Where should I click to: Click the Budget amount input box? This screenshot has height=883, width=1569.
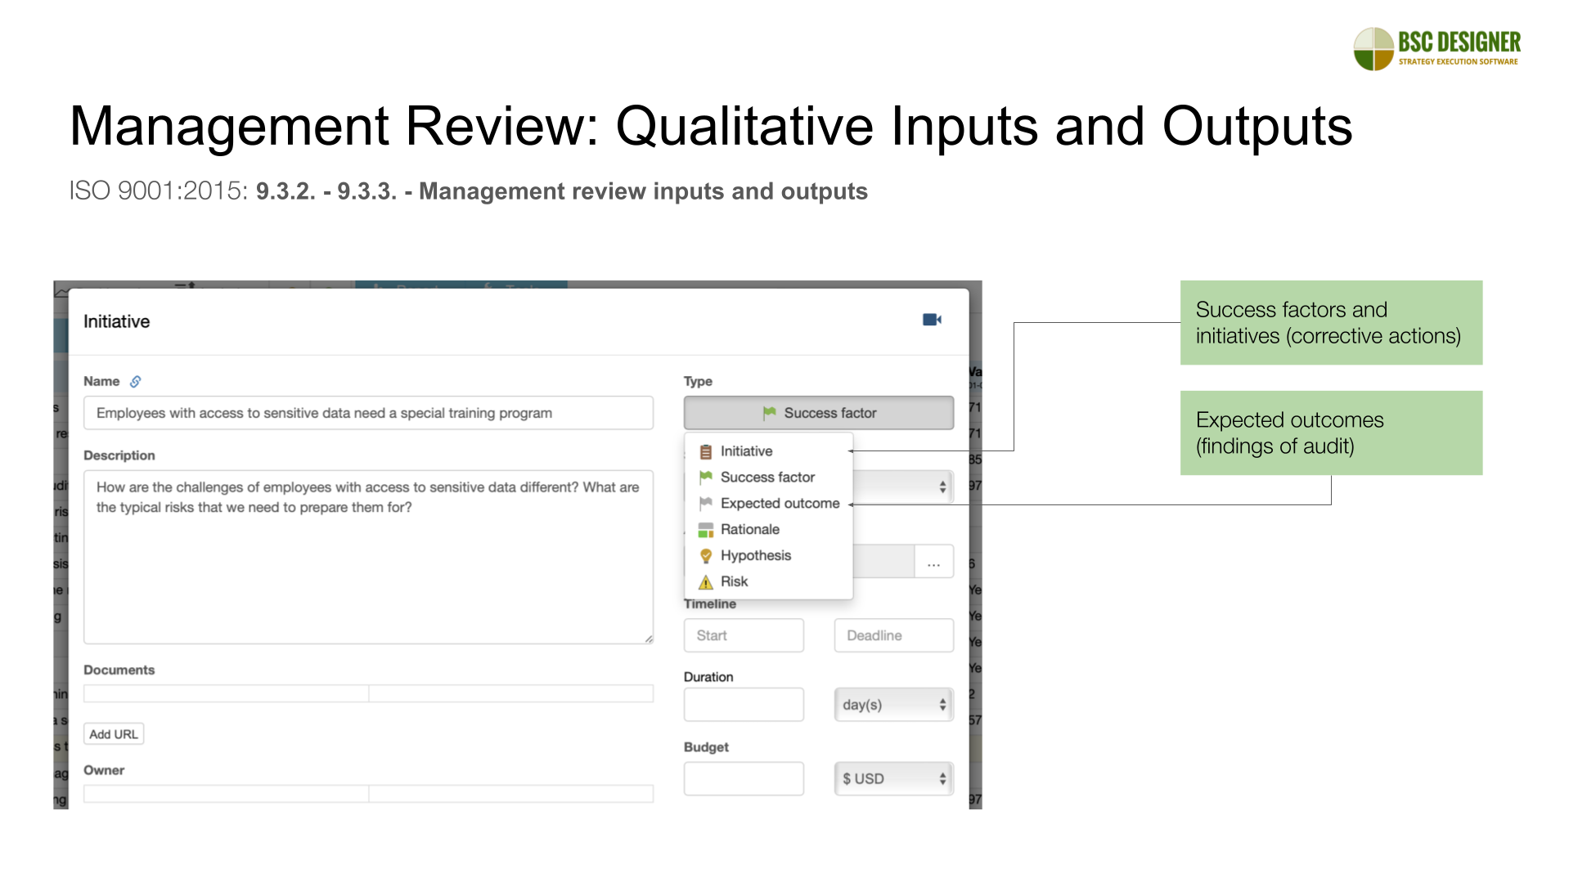click(x=743, y=779)
